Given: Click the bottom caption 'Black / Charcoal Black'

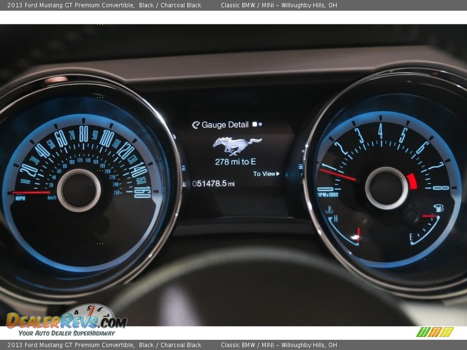Looking at the screenshot, I should coord(170,345).
